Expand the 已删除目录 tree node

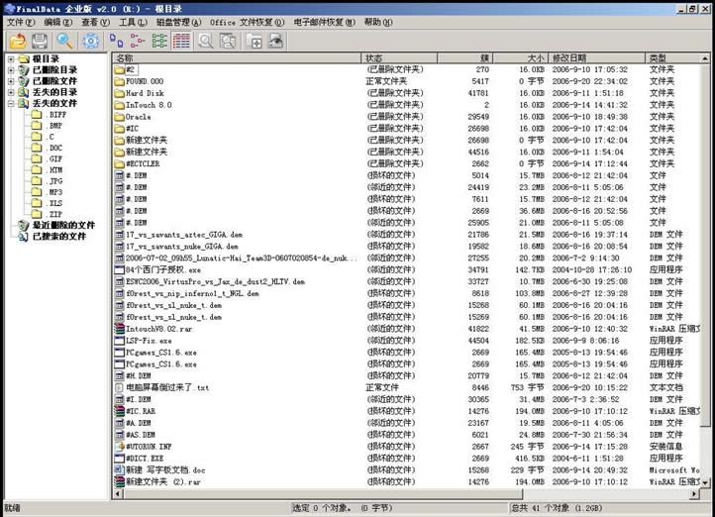(11, 69)
